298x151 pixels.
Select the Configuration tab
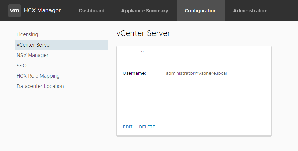(x=201, y=11)
